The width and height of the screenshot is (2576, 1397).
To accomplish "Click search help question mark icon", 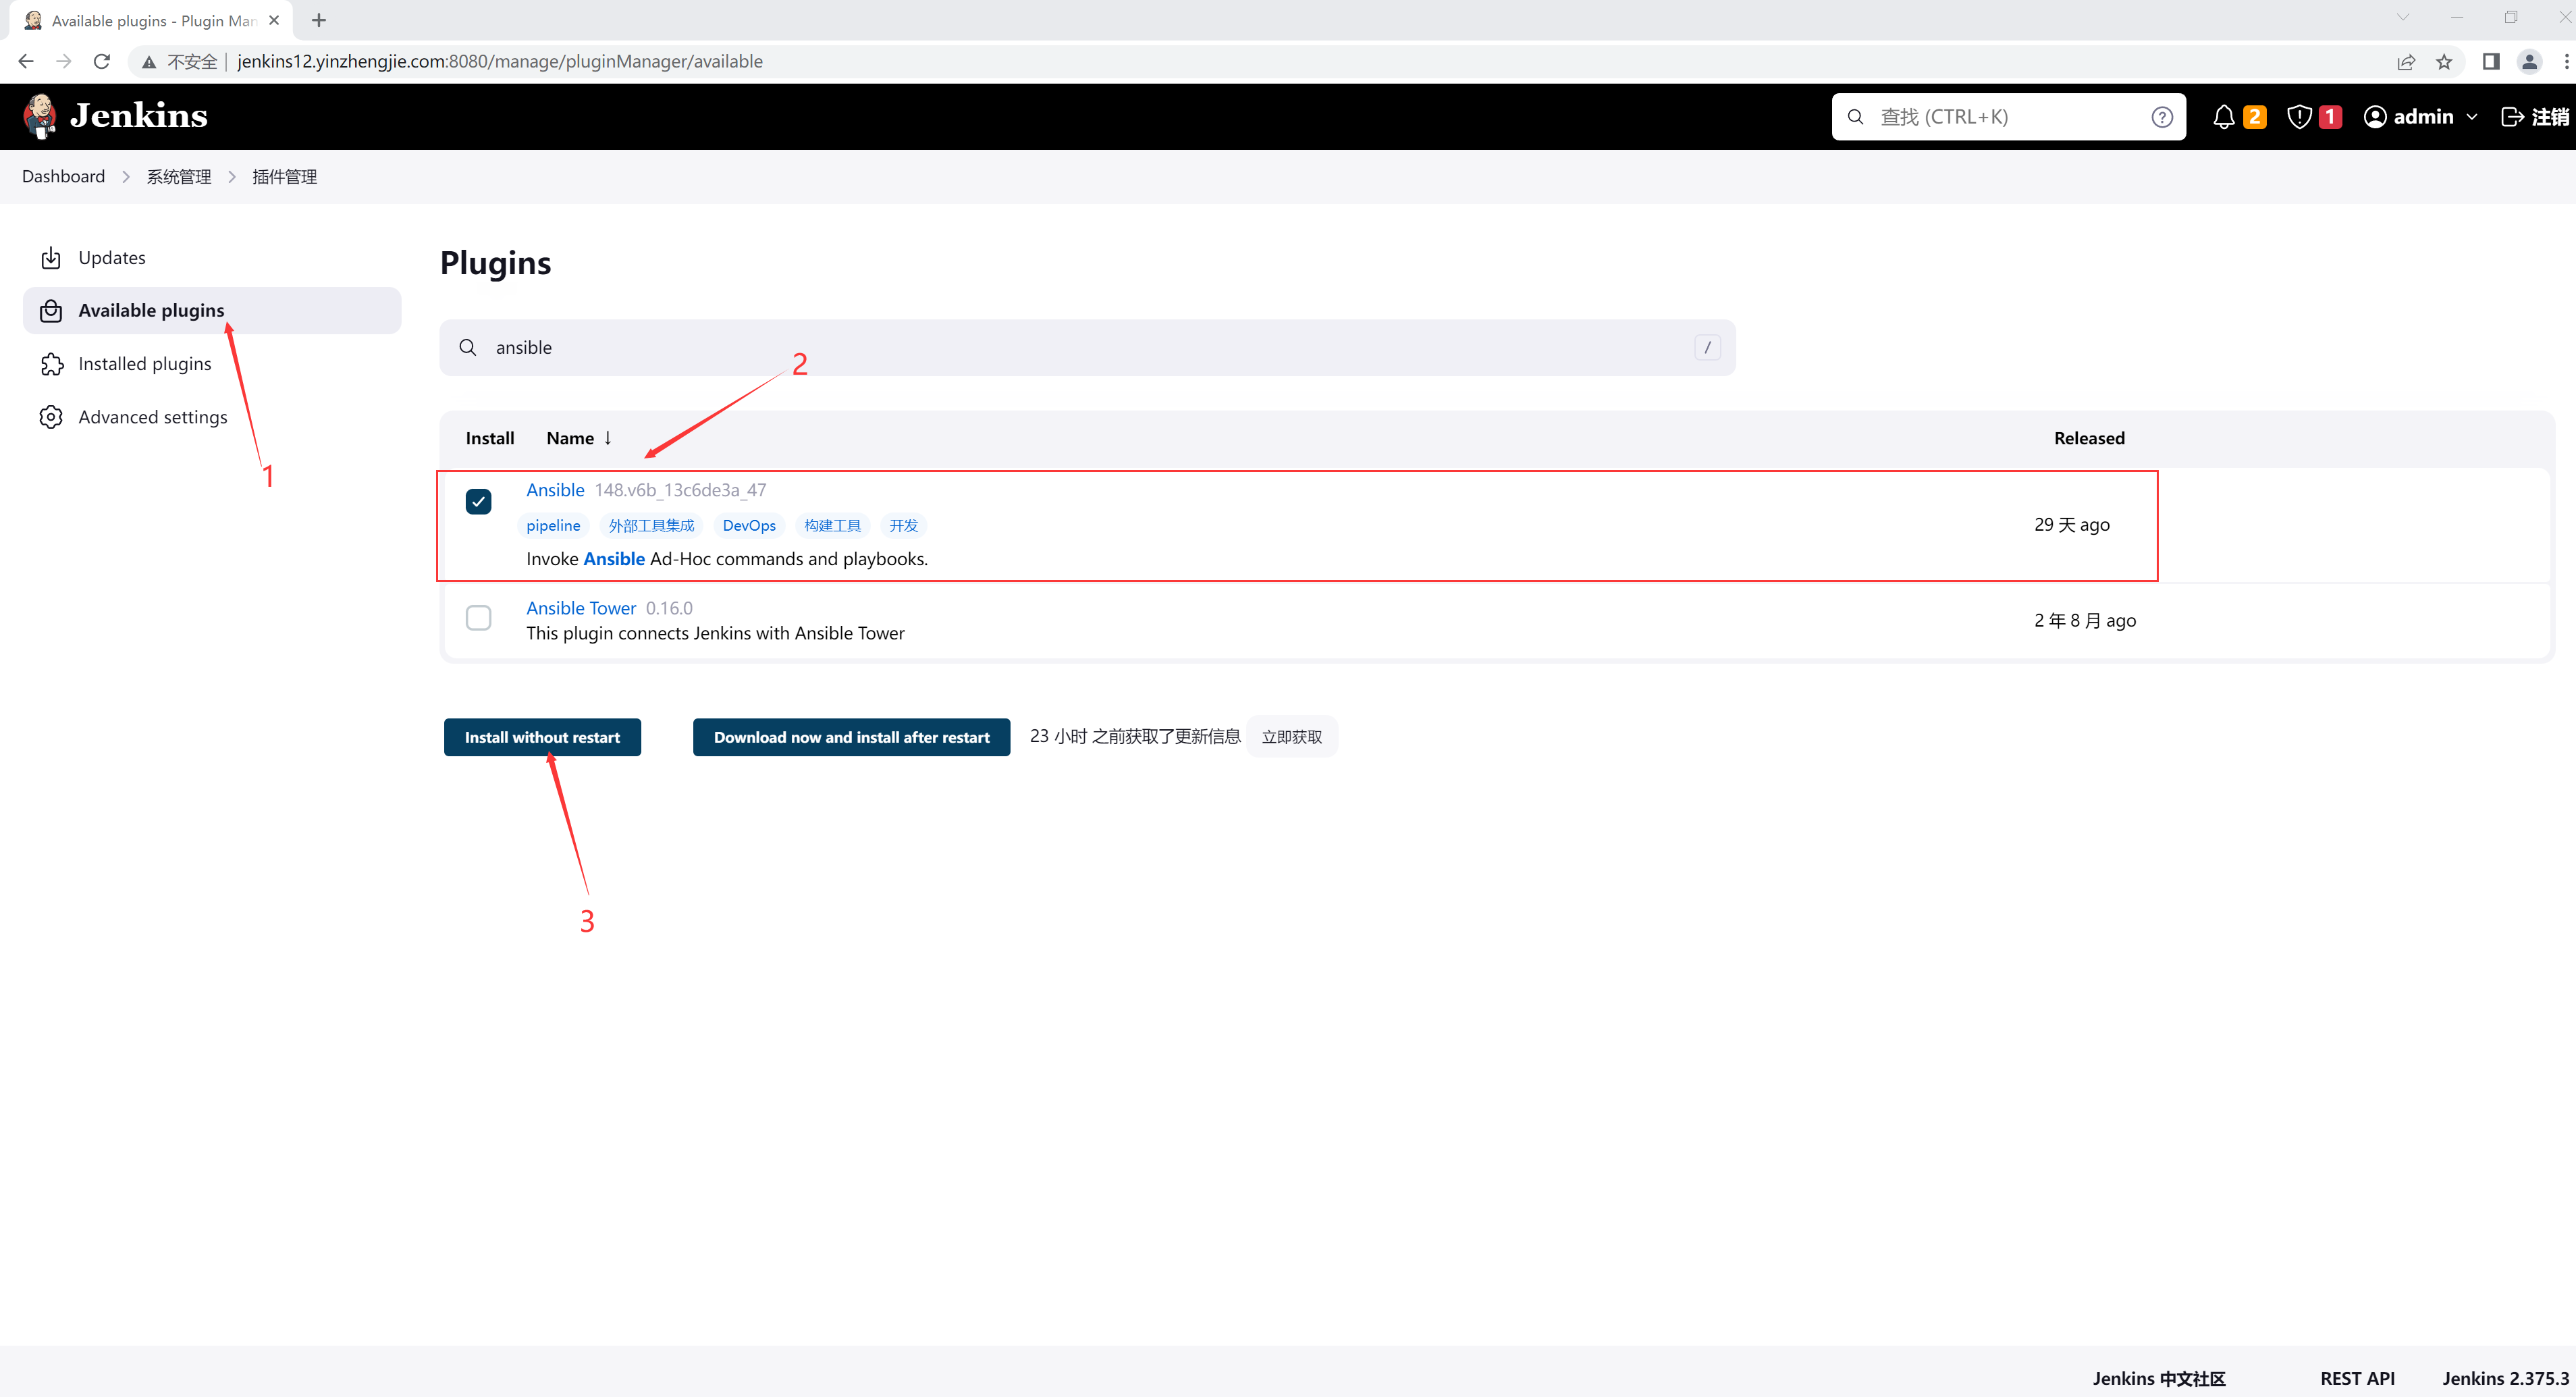I will pos(2162,117).
